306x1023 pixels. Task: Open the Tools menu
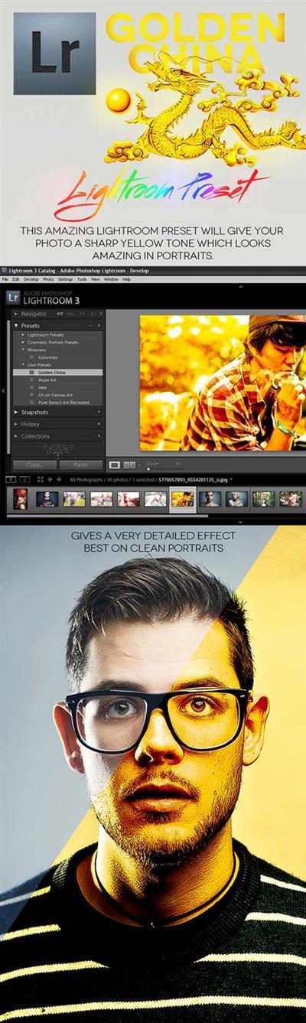pyautogui.click(x=82, y=279)
